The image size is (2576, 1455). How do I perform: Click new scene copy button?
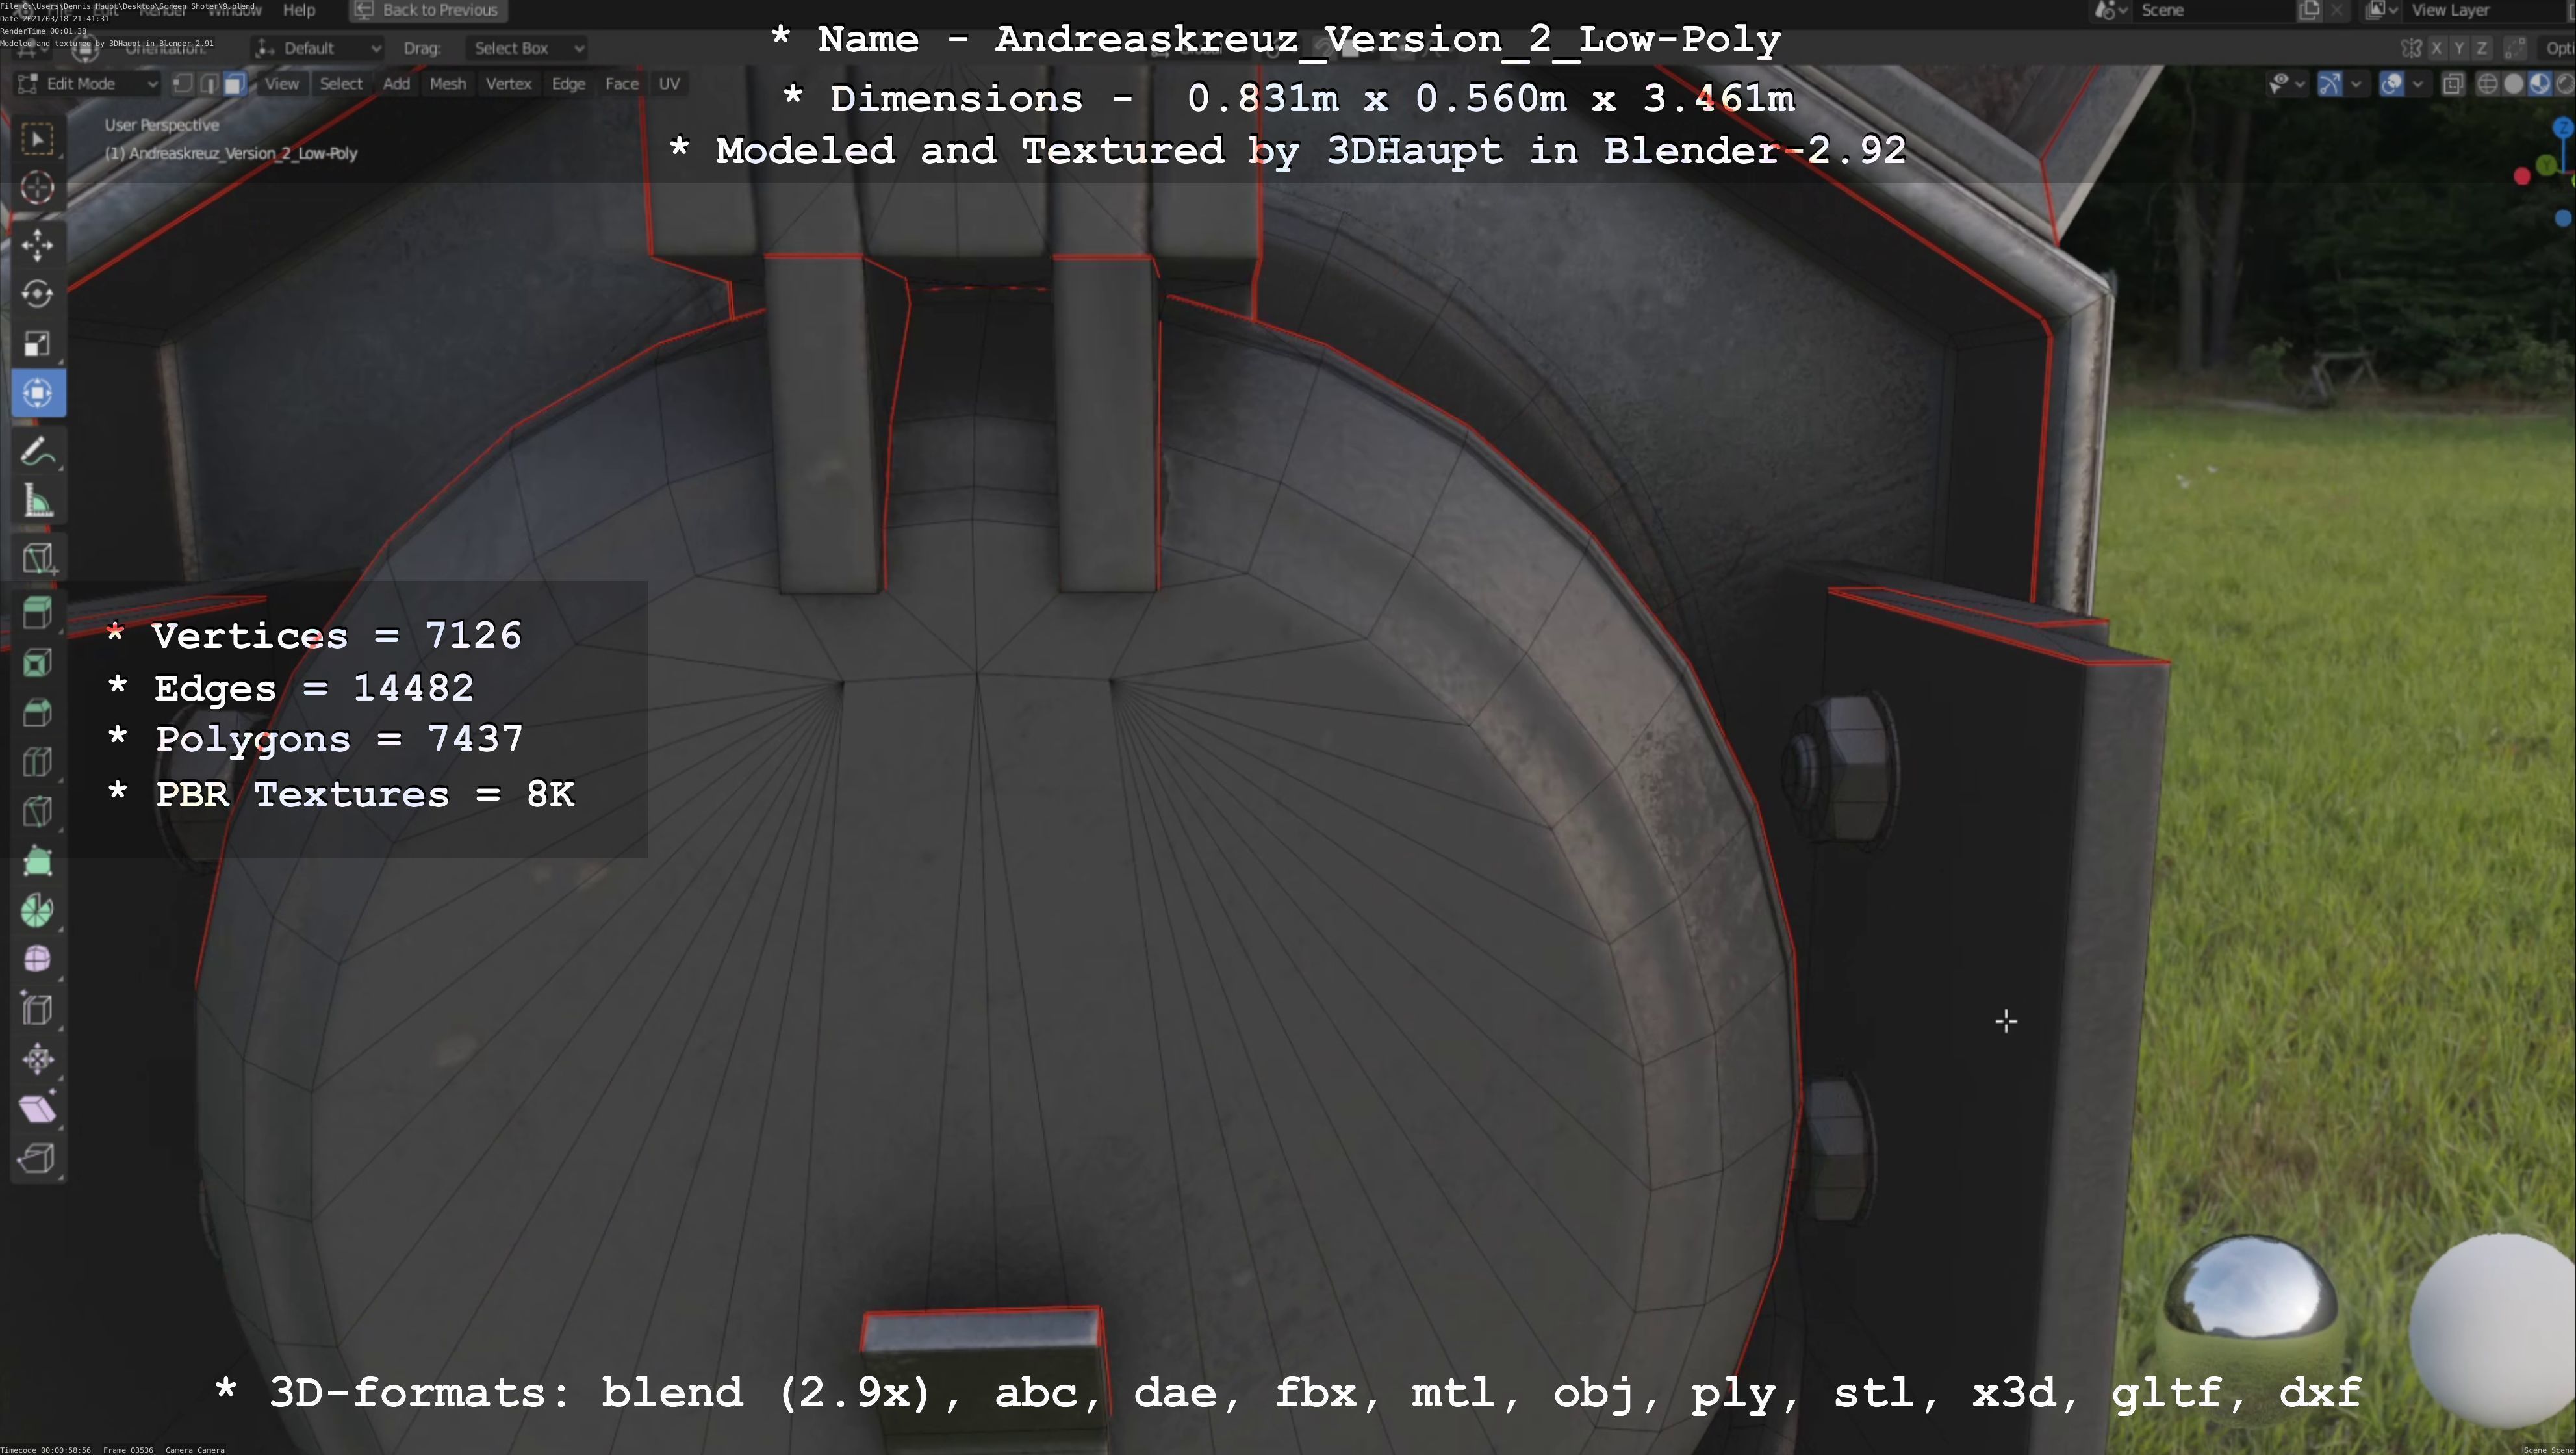click(2309, 10)
